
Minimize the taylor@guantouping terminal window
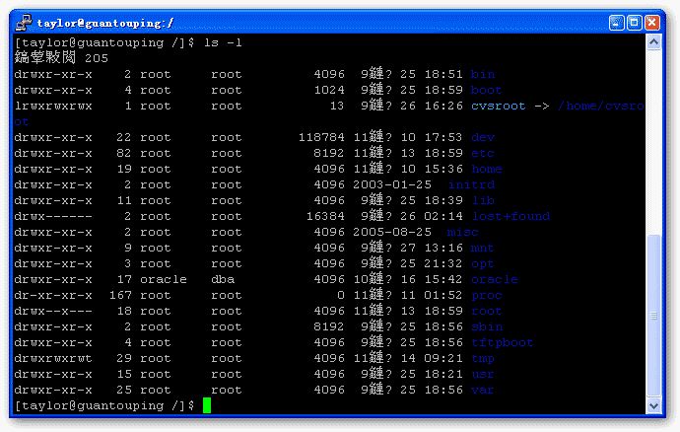pos(616,23)
